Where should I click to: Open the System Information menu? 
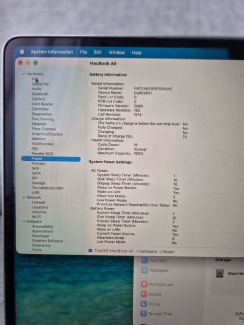[x=52, y=52]
